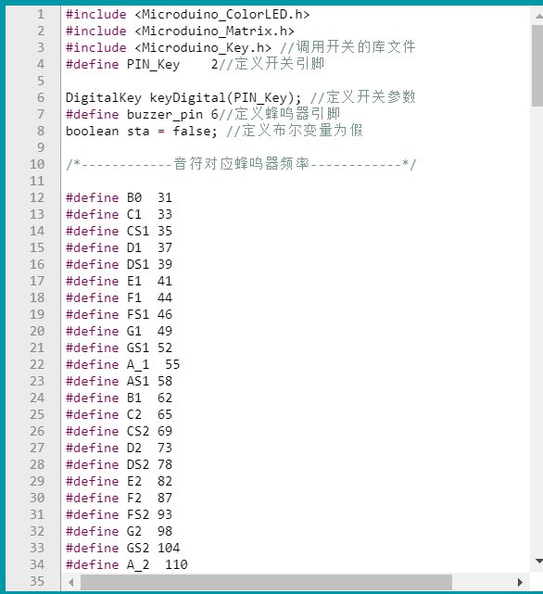The height and width of the screenshot is (594, 543).
Task: Click line number 34 in the gutter
Action: [37, 564]
